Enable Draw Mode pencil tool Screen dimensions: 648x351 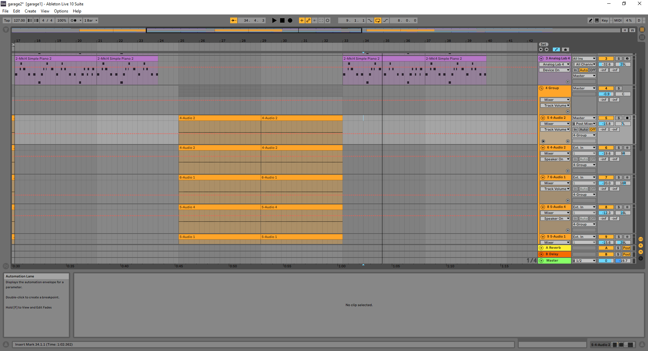[x=590, y=20]
